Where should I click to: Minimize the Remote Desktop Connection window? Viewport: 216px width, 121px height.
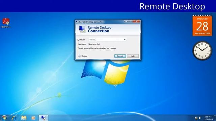[x=126, y=21]
